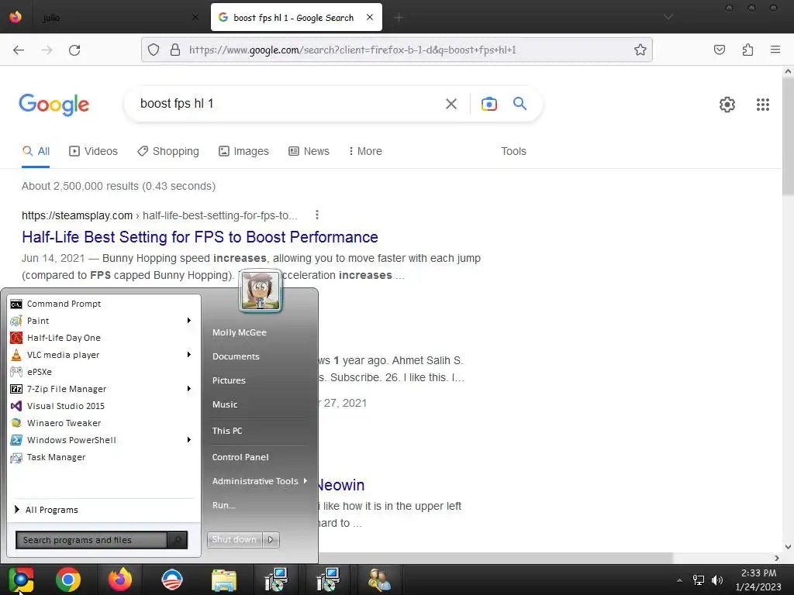Image resolution: width=794 pixels, height=595 pixels.
Task: Focus Search programs and files box
Action: coord(91,540)
